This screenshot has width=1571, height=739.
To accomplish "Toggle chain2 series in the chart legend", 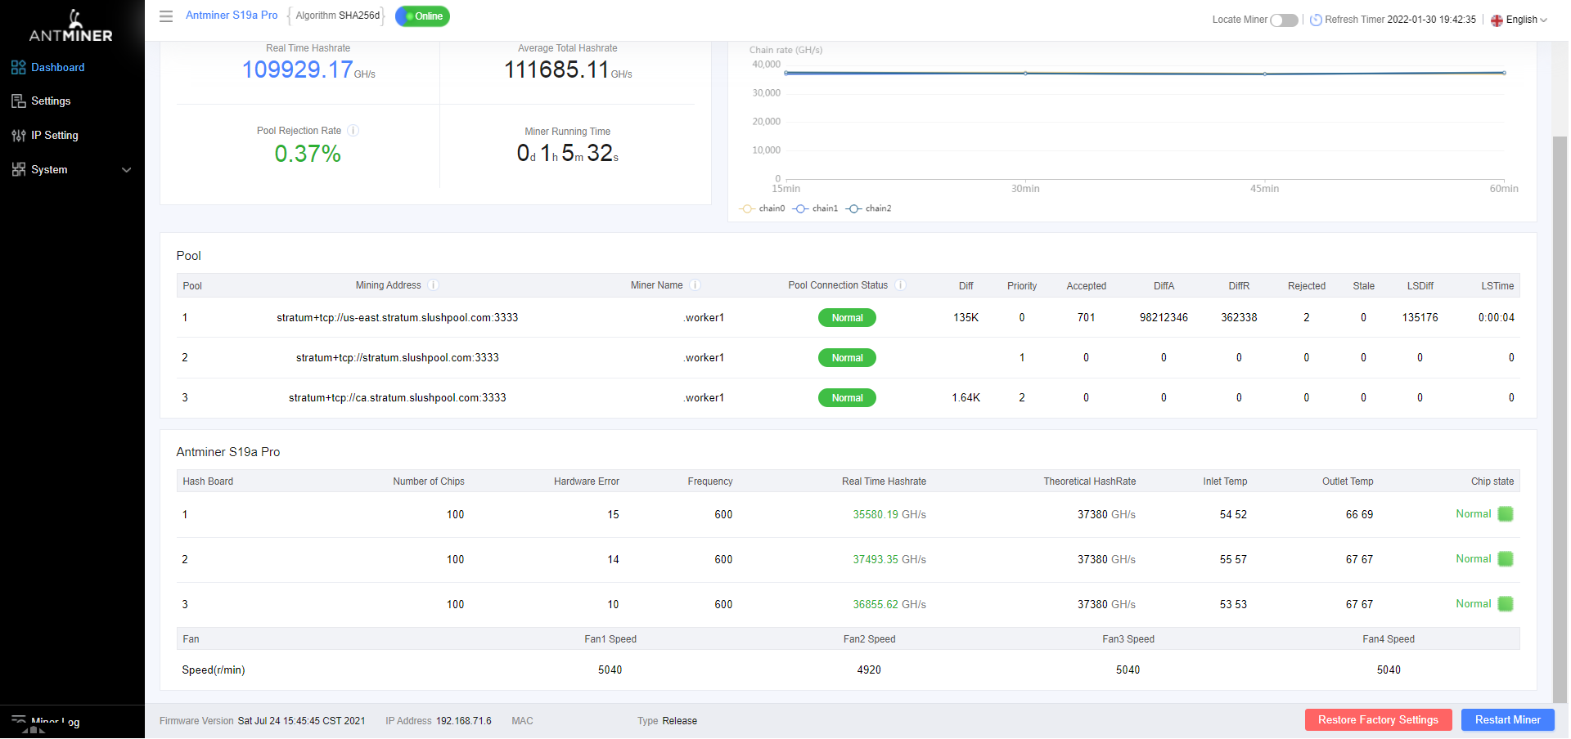I will tap(868, 208).
